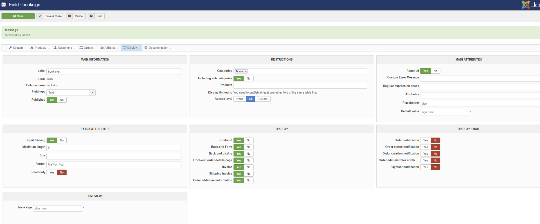Viewport: 540px width, 224px height.
Task: Set Front-end order details page to No
Action: point(249,161)
